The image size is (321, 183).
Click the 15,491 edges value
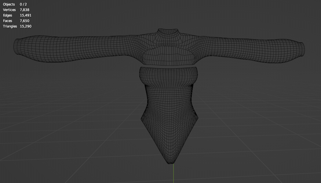(x=26, y=15)
